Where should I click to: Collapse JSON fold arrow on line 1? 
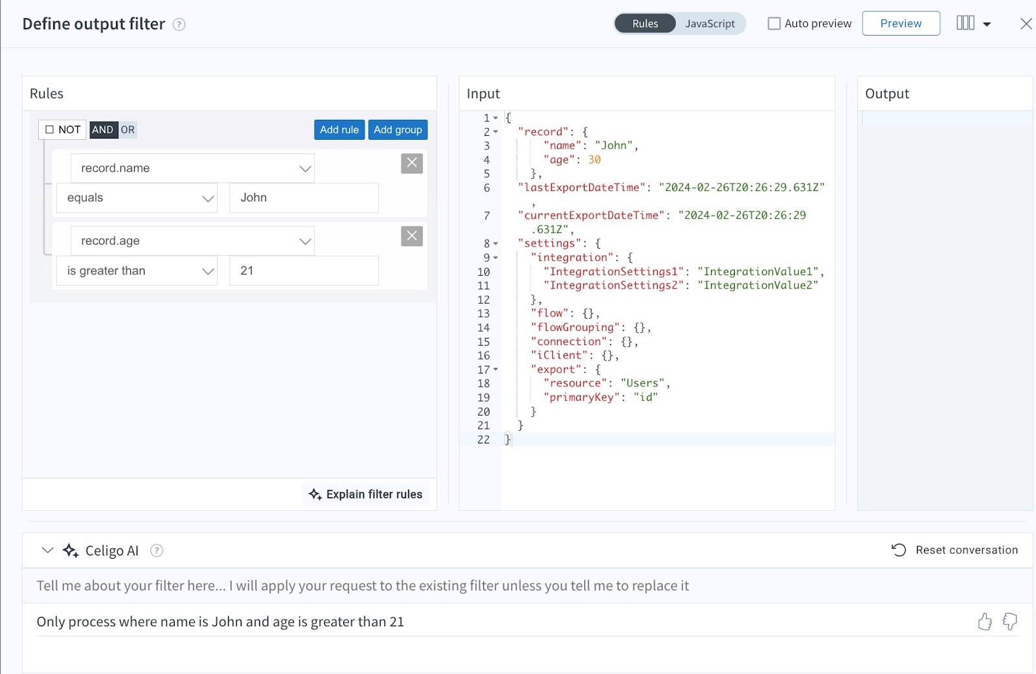[x=495, y=118]
